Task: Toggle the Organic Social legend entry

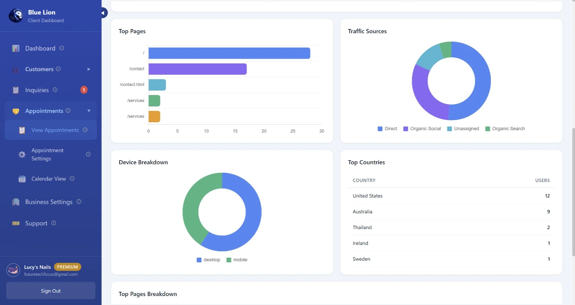Action: (x=422, y=129)
